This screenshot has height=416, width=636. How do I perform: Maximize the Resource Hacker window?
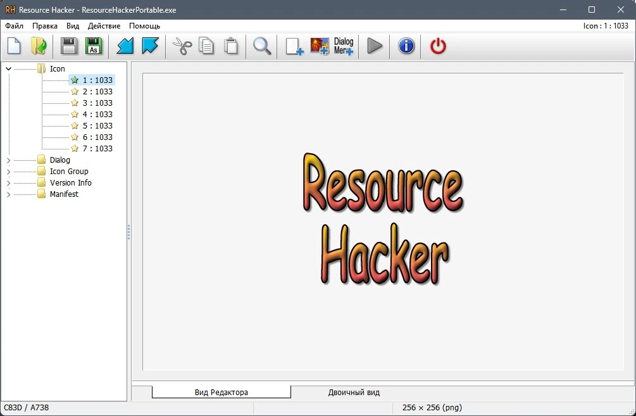[591, 9]
